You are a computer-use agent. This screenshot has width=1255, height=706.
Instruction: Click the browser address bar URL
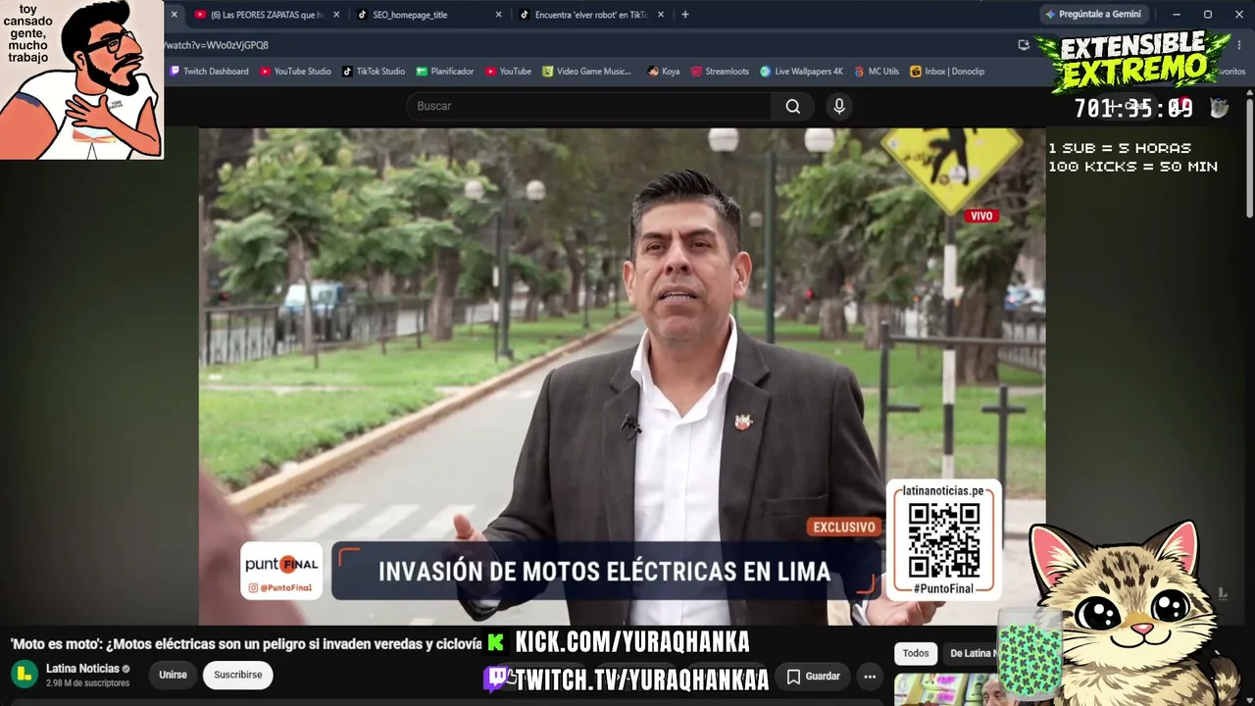coord(217,45)
